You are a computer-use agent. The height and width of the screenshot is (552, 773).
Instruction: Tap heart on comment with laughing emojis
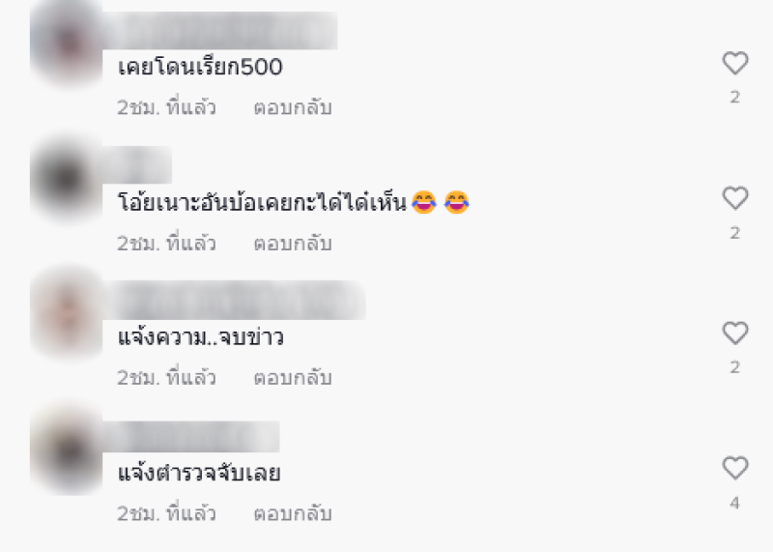tap(735, 198)
